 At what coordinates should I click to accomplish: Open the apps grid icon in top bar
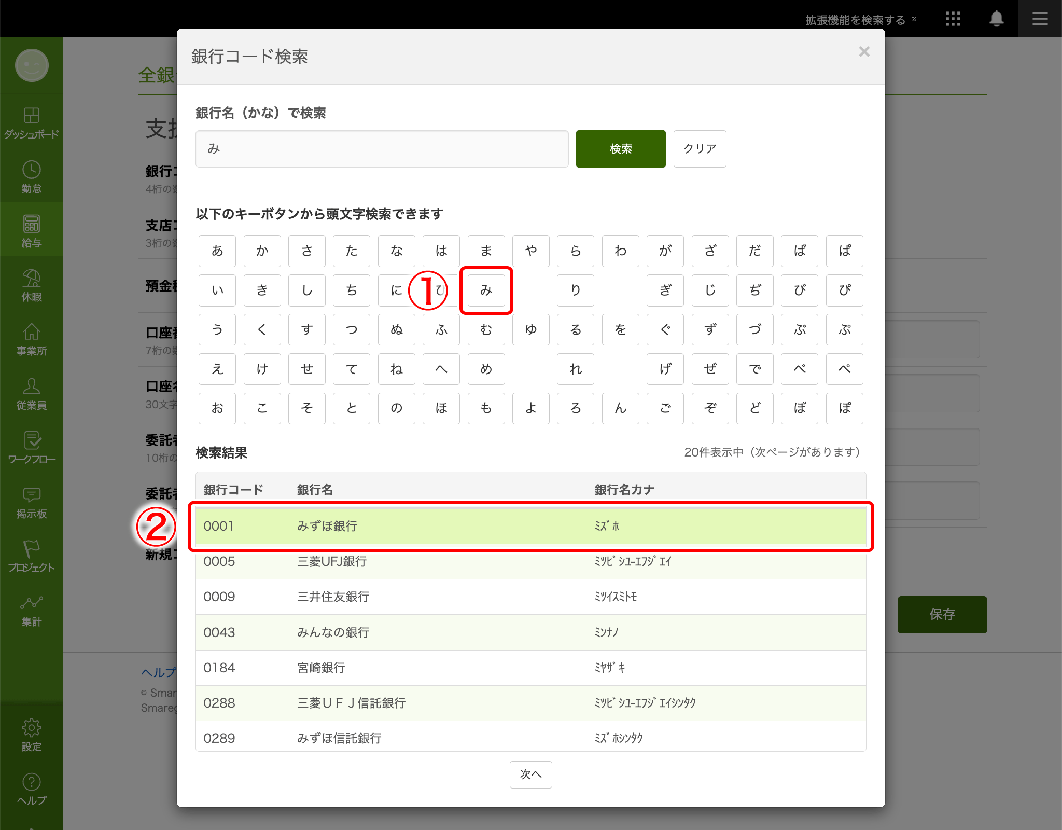(953, 19)
